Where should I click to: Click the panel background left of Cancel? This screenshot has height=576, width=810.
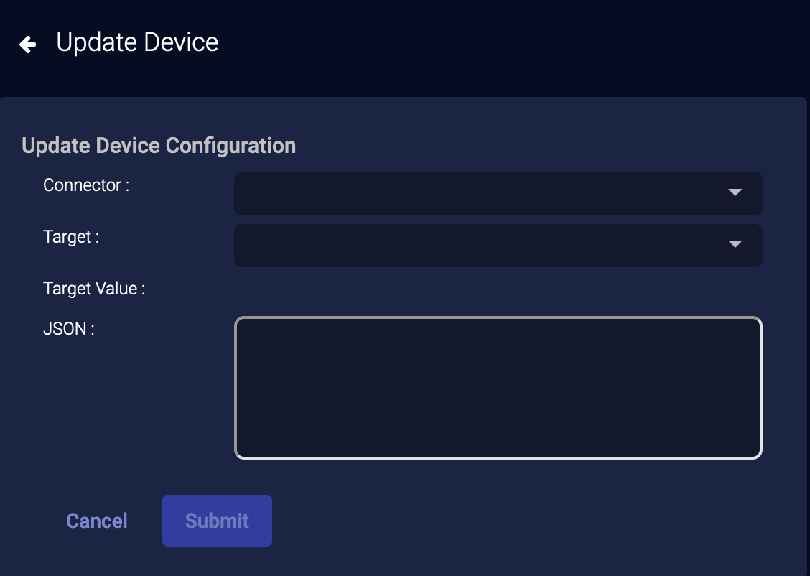pyautogui.click(x=29, y=521)
